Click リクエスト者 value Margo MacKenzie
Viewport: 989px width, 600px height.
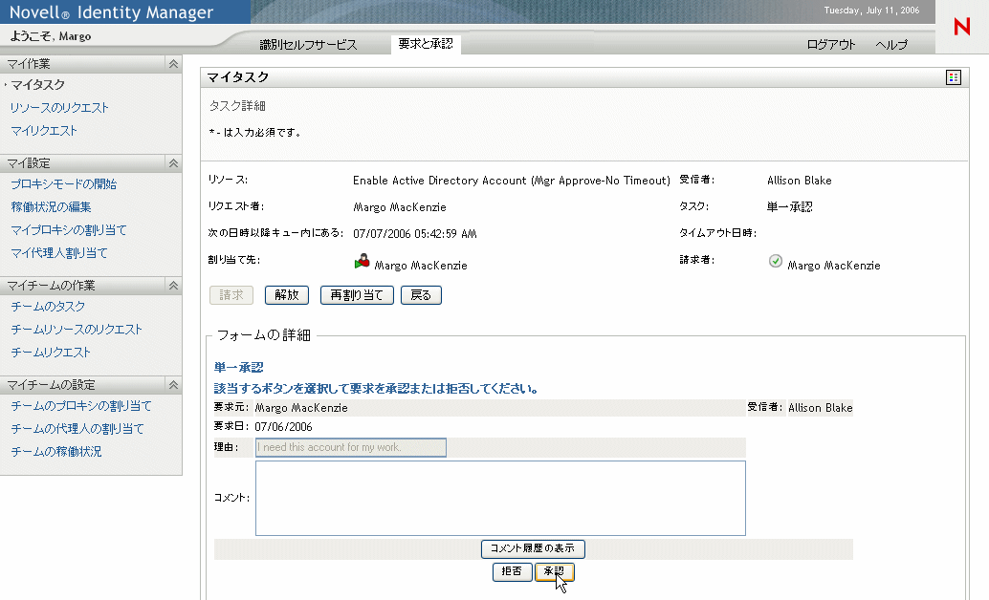click(x=399, y=207)
